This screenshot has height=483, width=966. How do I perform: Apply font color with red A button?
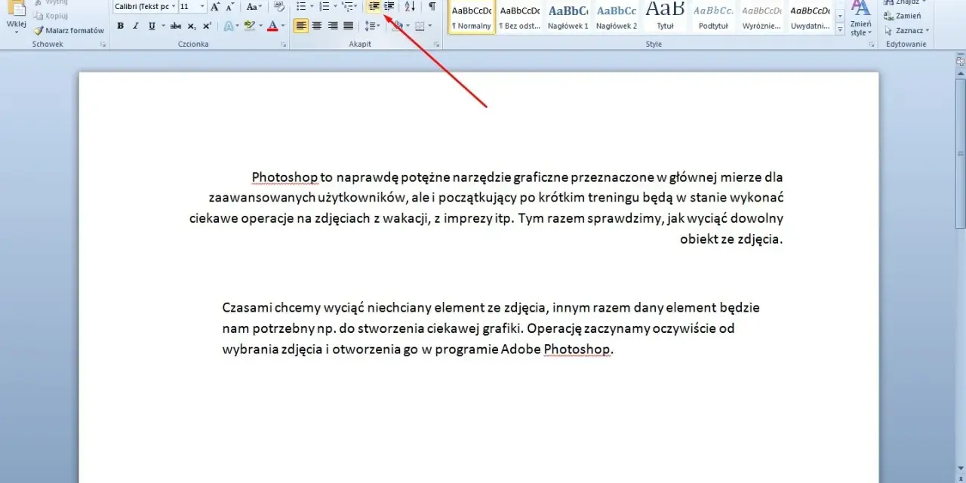tap(272, 26)
